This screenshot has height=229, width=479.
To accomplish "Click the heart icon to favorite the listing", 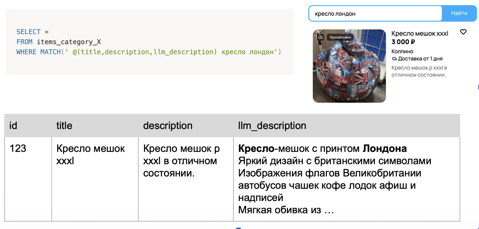I will point(463,32).
